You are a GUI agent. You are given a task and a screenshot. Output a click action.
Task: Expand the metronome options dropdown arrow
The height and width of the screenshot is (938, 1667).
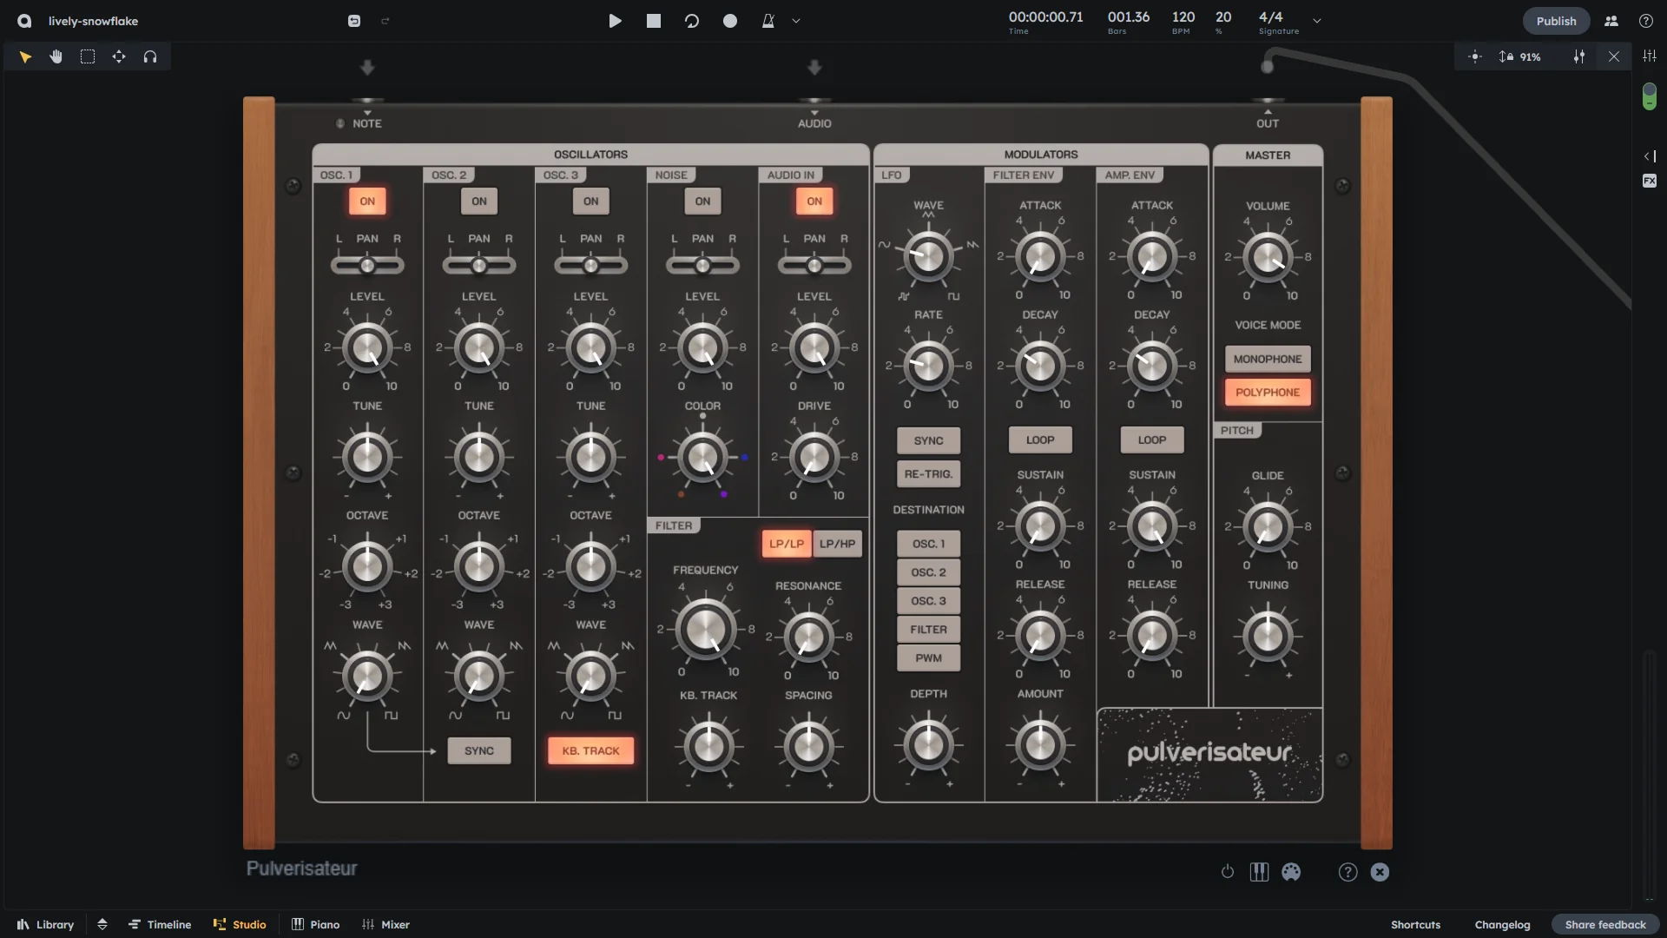[796, 22]
